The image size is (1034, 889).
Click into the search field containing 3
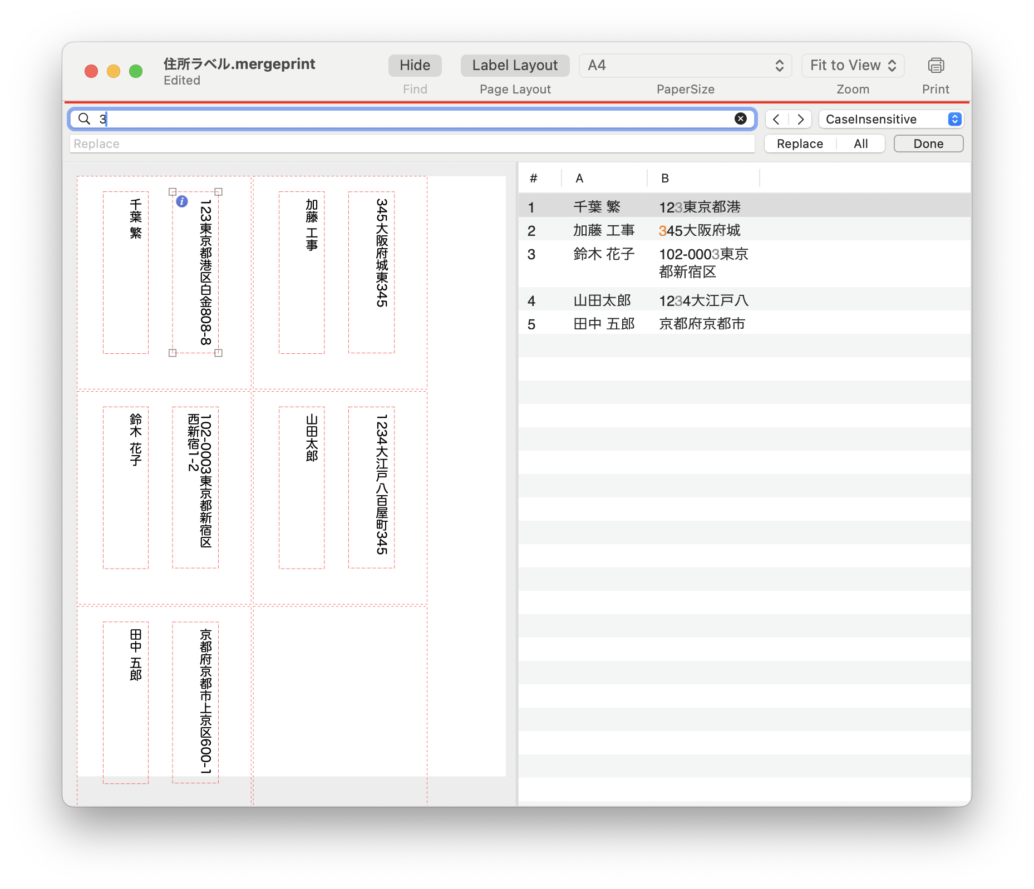pos(412,118)
